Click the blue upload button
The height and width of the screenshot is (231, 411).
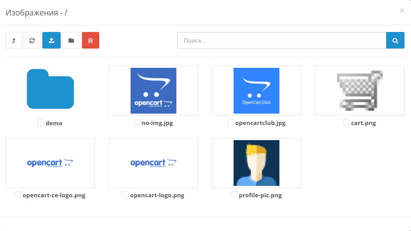click(51, 40)
